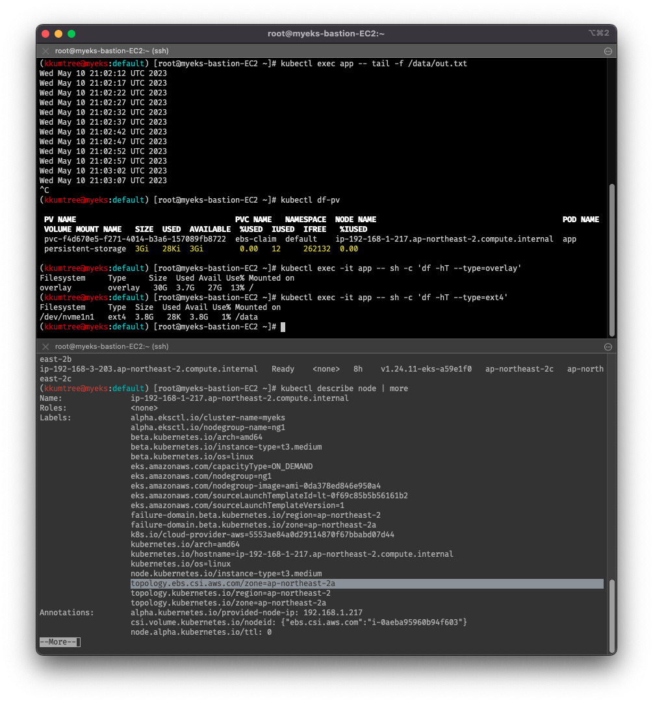Image resolution: width=653 pixels, height=703 pixels.
Task: Click the top pane command prompt cursor
Action: point(283,327)
